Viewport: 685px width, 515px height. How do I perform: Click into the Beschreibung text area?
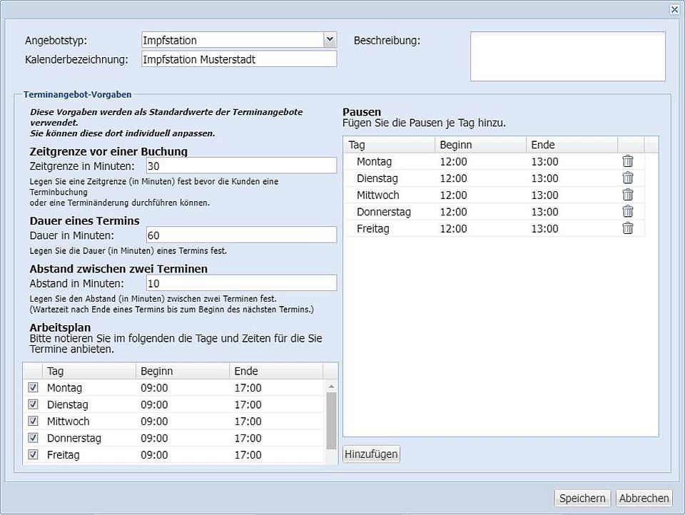(x=567, y=56)
